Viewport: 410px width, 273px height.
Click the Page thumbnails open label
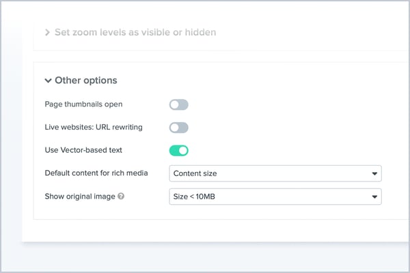click(x=83, y=104)
